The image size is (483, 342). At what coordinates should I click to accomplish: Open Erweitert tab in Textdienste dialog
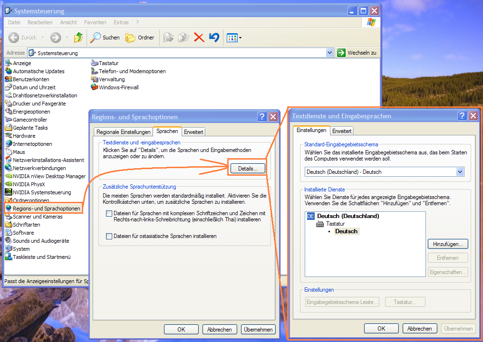coord(342,131)
